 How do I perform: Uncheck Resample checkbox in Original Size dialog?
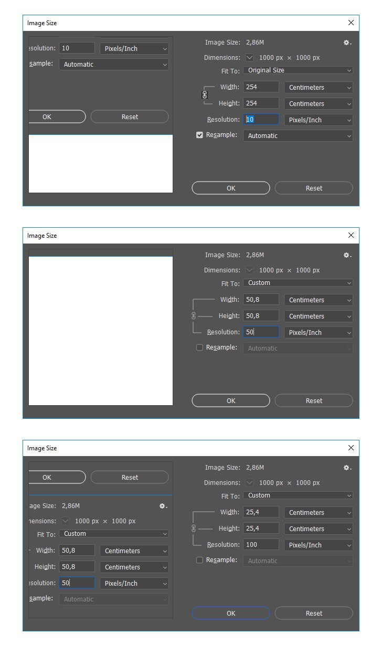click(x=199, y=135)
